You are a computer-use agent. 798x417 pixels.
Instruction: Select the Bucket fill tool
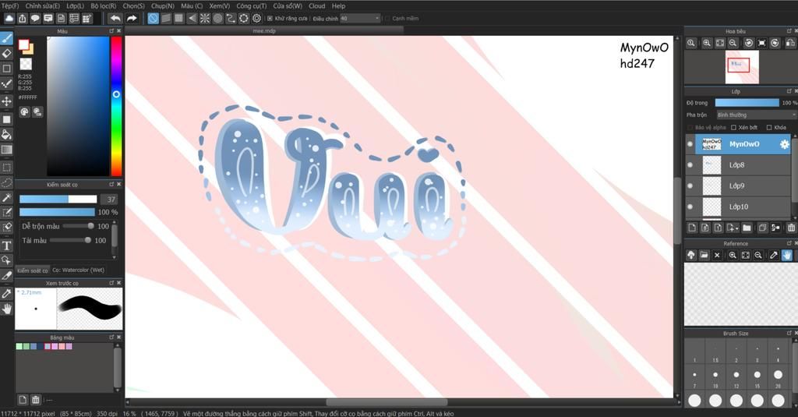[x=6, y=134]
